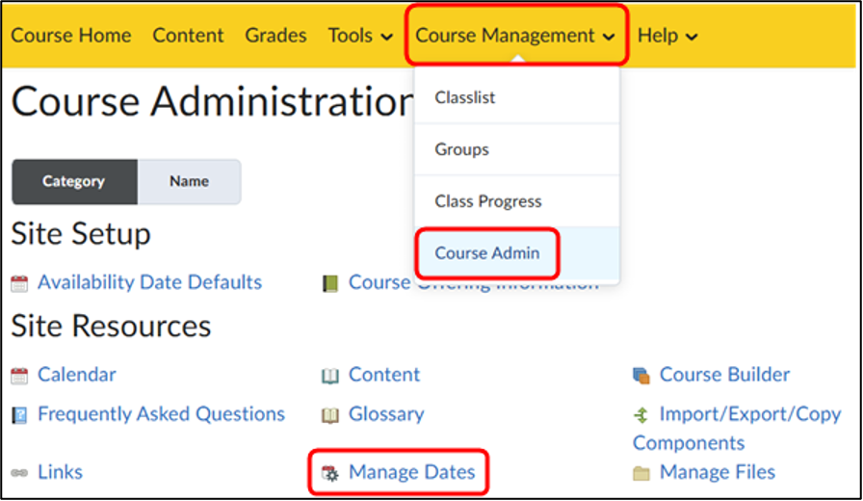
Task: Click the green book icon beside Course Offering
Action: tap(330, 284)
